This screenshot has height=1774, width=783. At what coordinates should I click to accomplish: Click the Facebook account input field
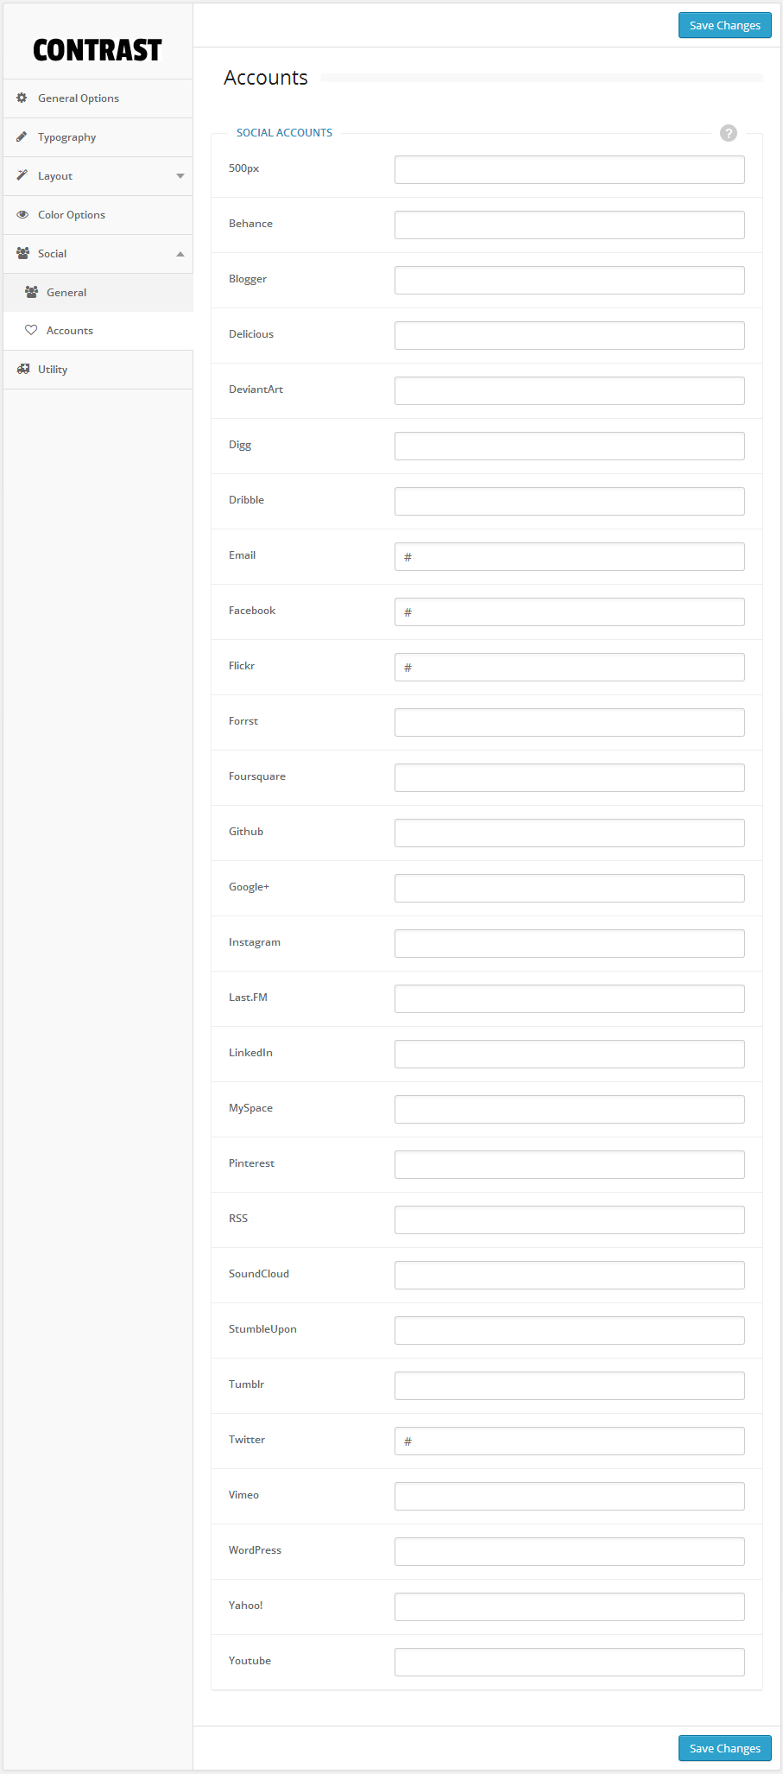569,612
